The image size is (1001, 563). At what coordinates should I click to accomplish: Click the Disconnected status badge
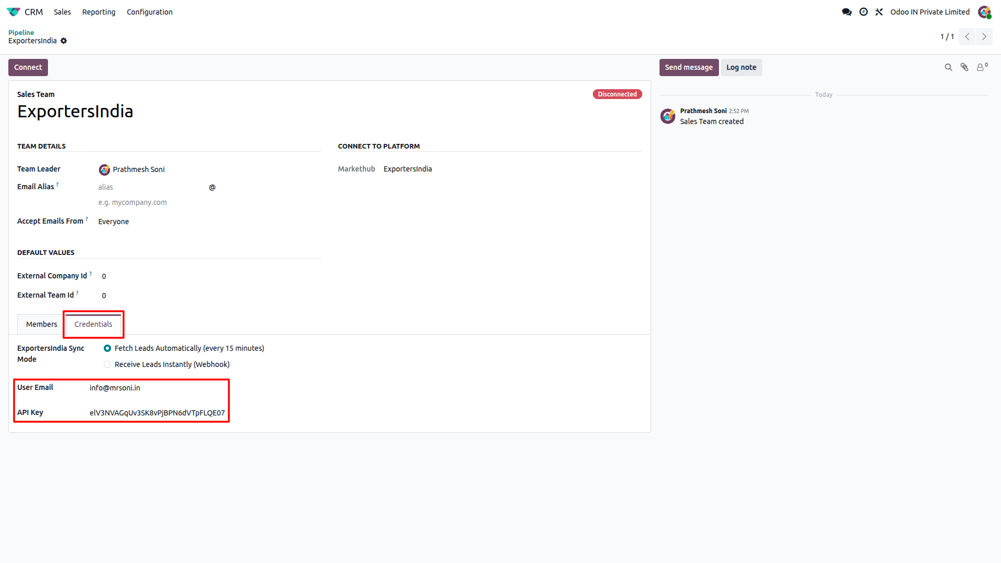click(x=617, y=94)
